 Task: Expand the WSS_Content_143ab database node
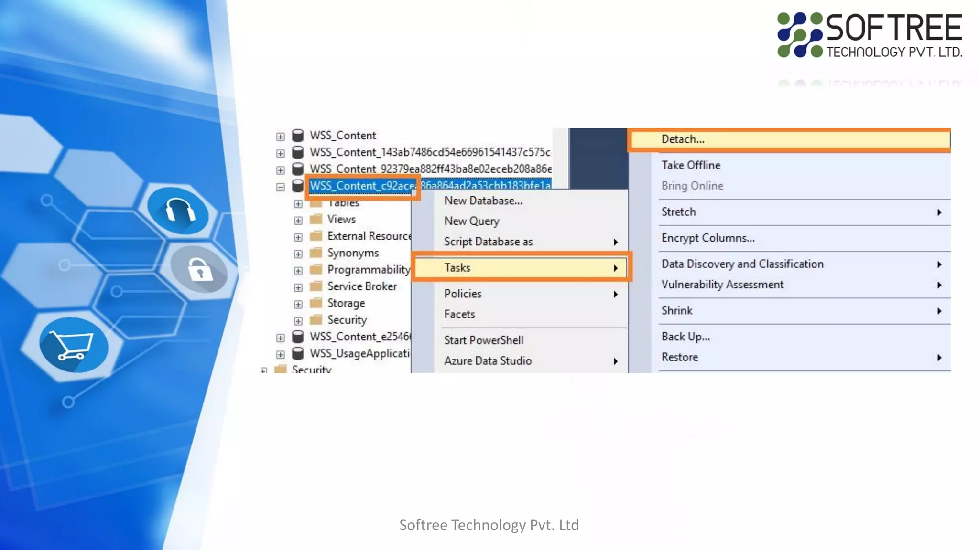[280, 153]
